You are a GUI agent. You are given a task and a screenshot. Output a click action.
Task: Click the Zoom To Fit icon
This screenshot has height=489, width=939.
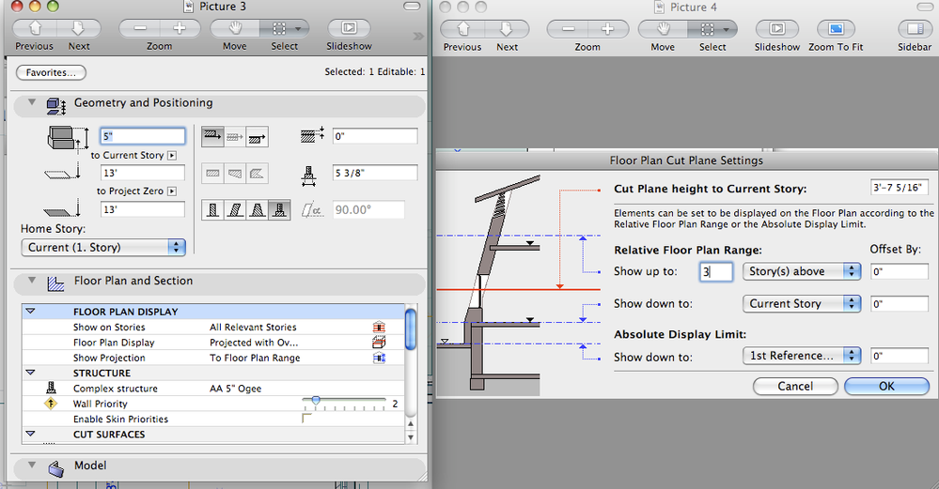coord(836,28)
